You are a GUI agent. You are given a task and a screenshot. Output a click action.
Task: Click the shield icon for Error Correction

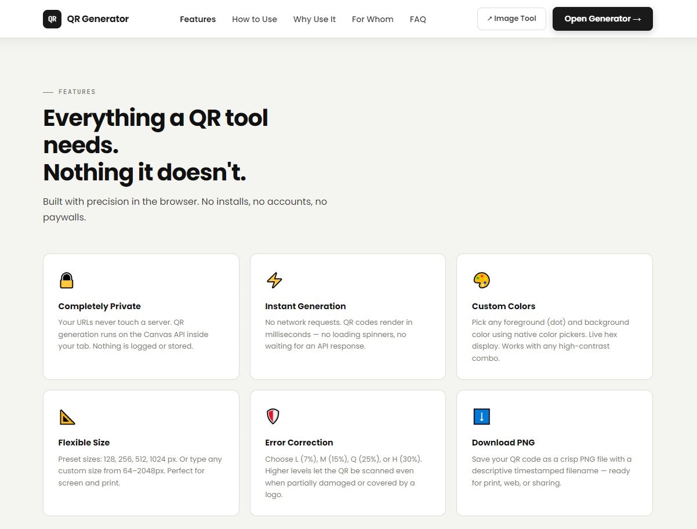[273, 416]
